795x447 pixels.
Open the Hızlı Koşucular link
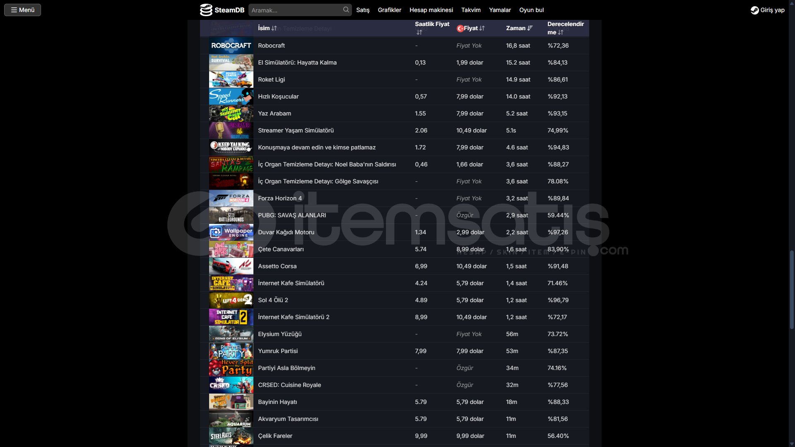tap(278, 96)
